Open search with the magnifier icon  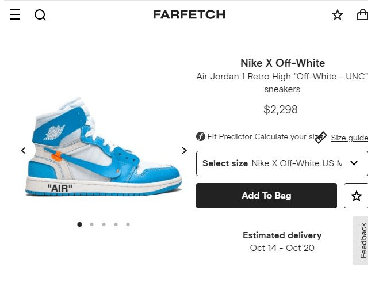coord(40,15)
